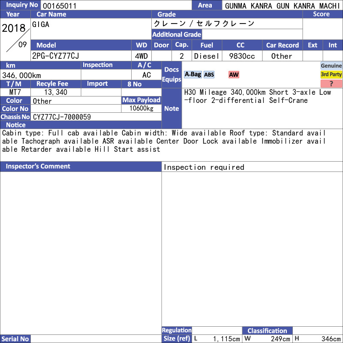Click the Additional Grade label

[177, 34]
